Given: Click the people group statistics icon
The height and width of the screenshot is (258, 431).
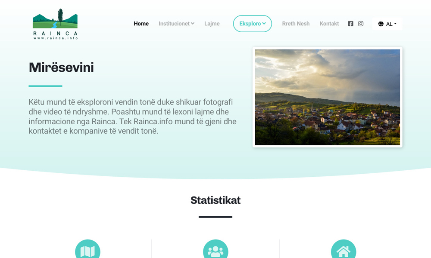Looking at the screenshot, I should tap(215, 251).
